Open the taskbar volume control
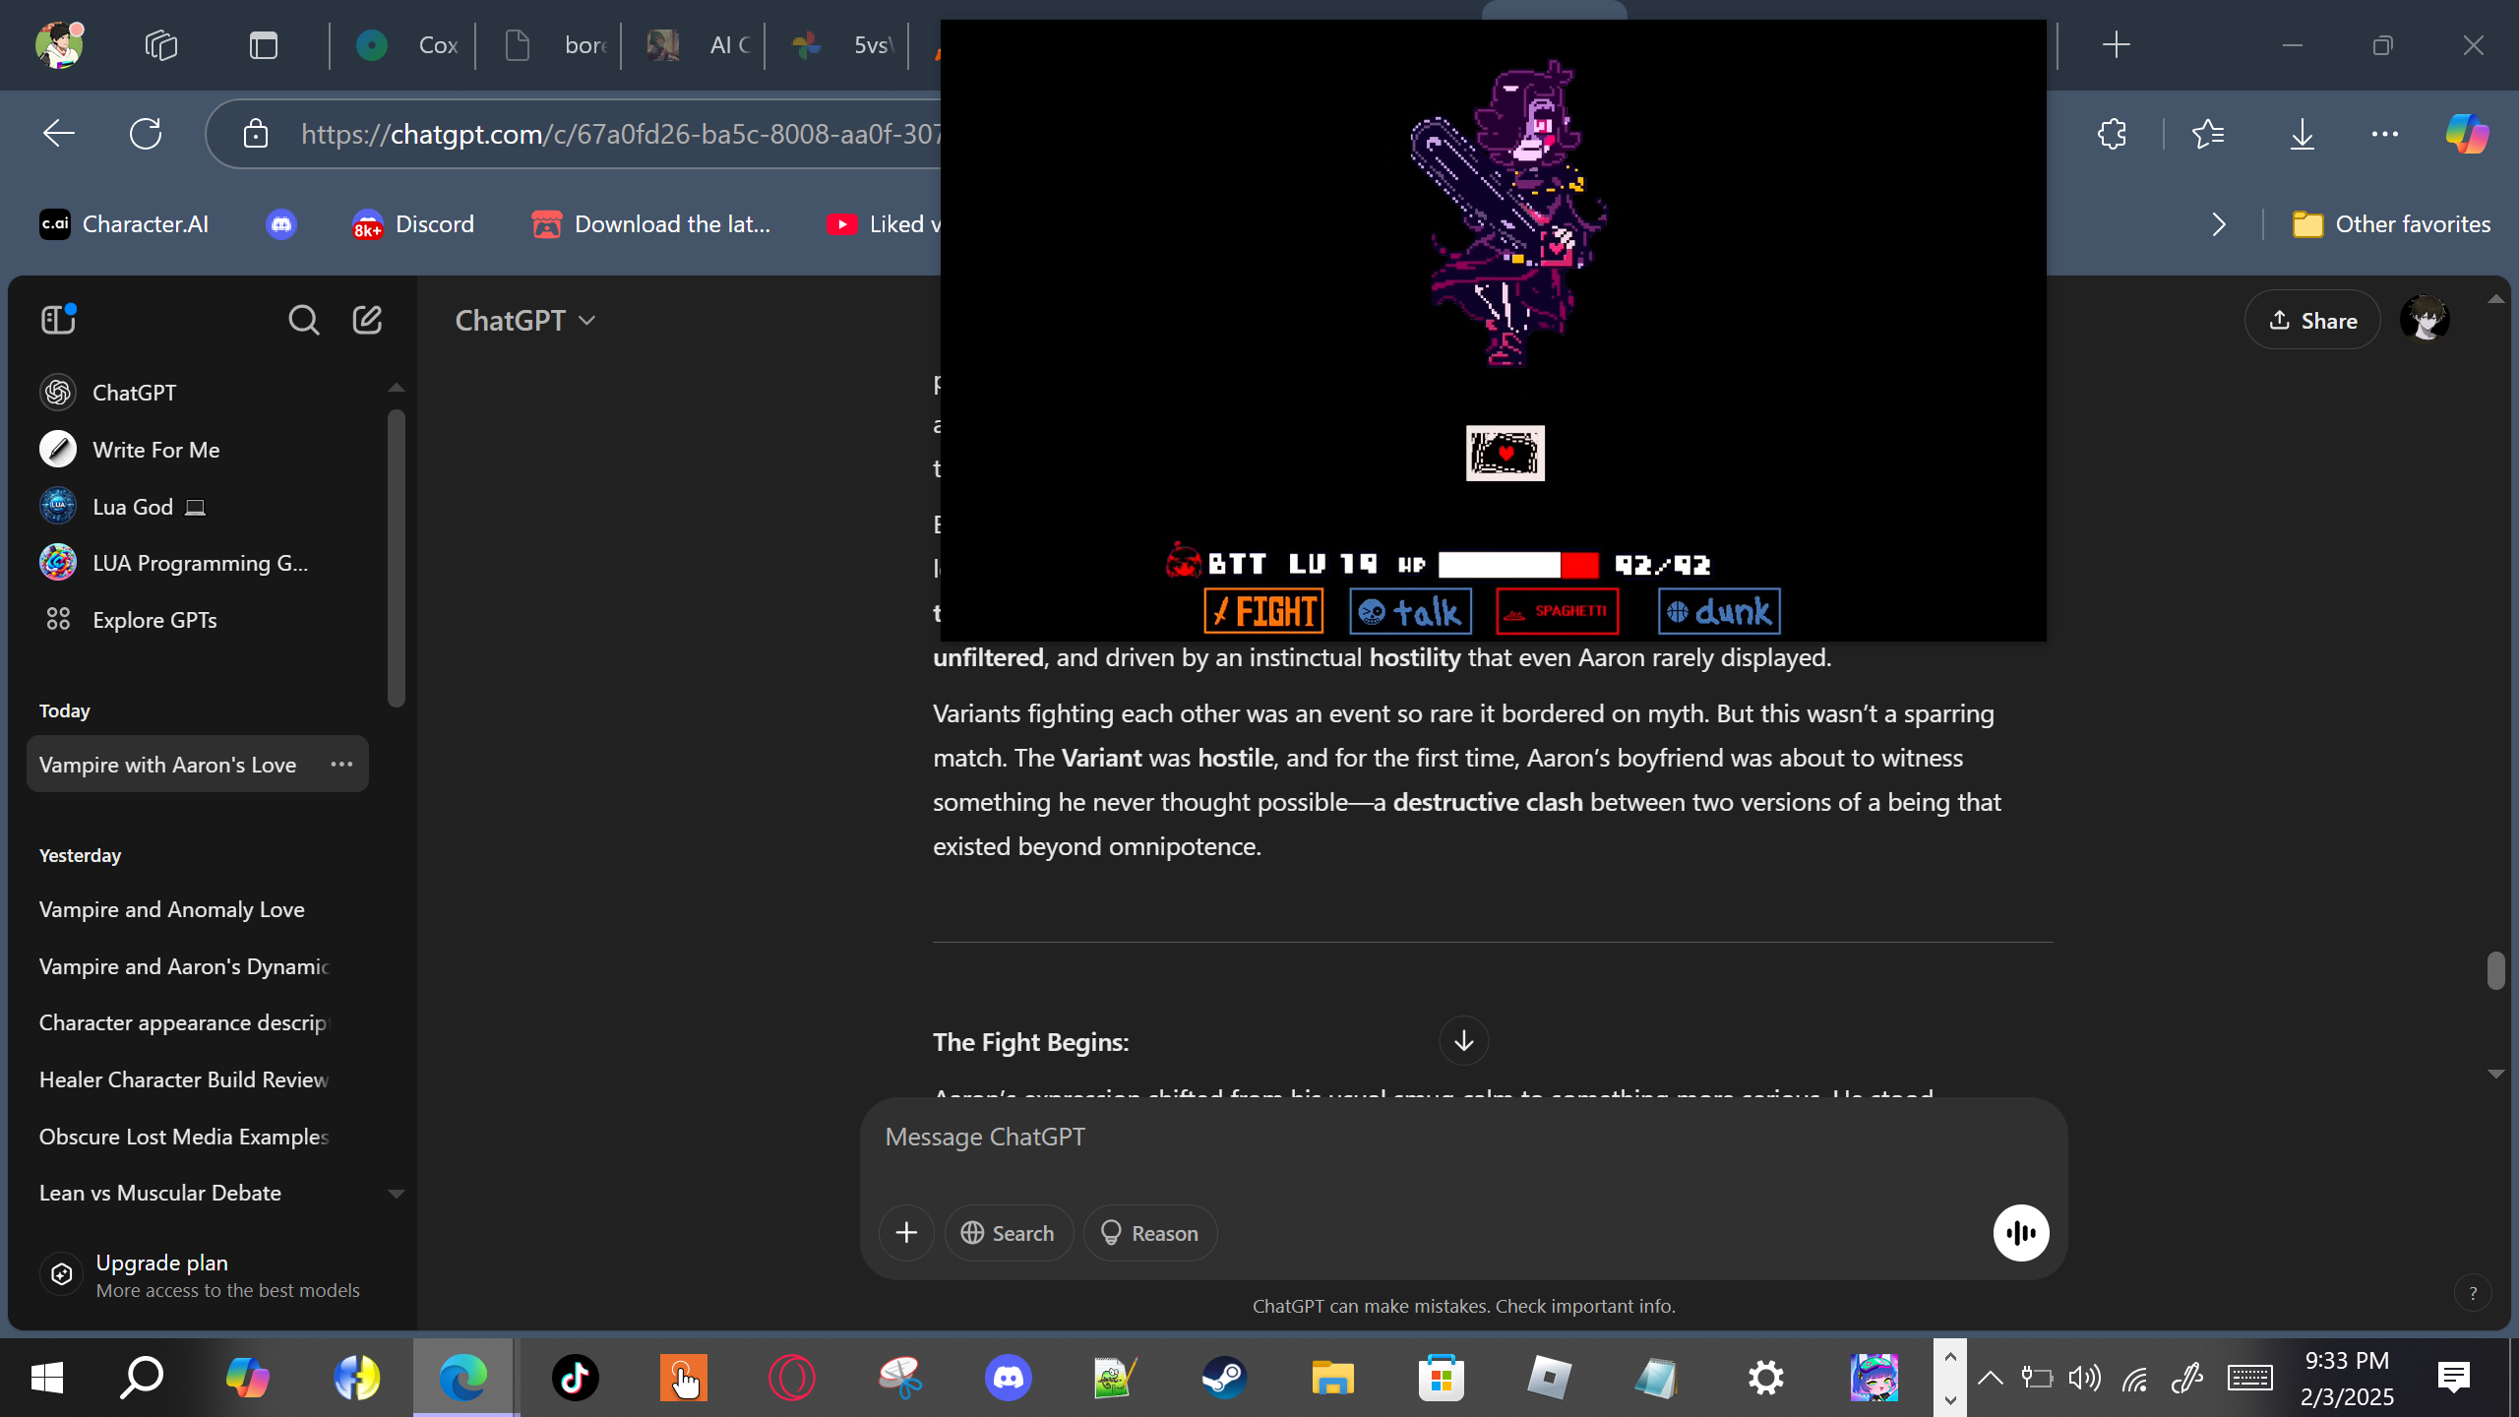This screenshot has height=1417, width=2519. tap(2084, 1378)
